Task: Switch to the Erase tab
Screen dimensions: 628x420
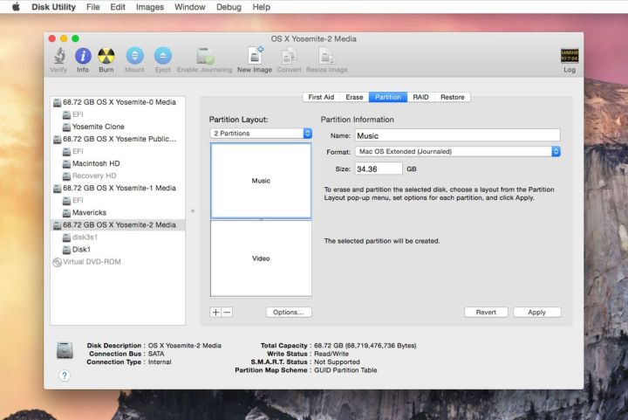Action: point(354,97)
